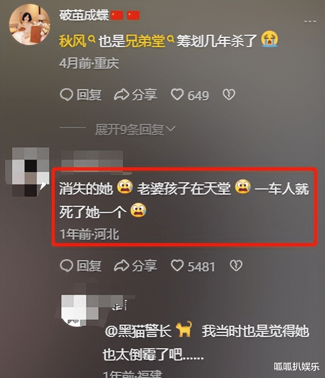Share the comment with 649 likes

[135, 95]
